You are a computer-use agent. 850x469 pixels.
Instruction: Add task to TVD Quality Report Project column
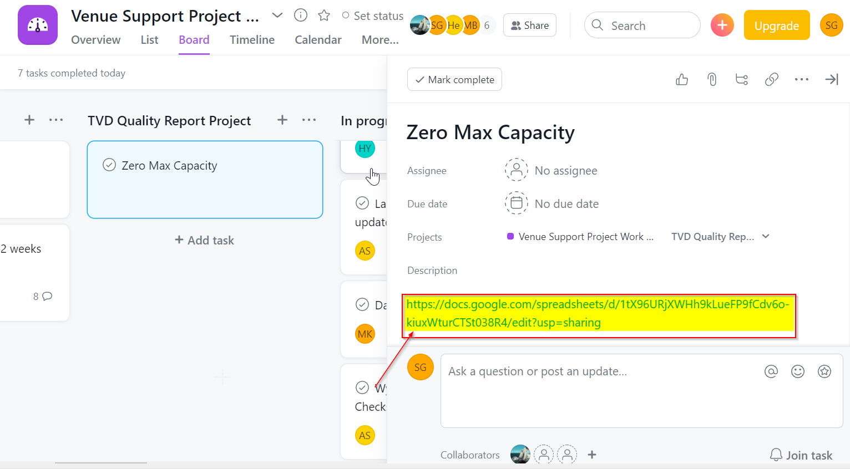[282, 120]
